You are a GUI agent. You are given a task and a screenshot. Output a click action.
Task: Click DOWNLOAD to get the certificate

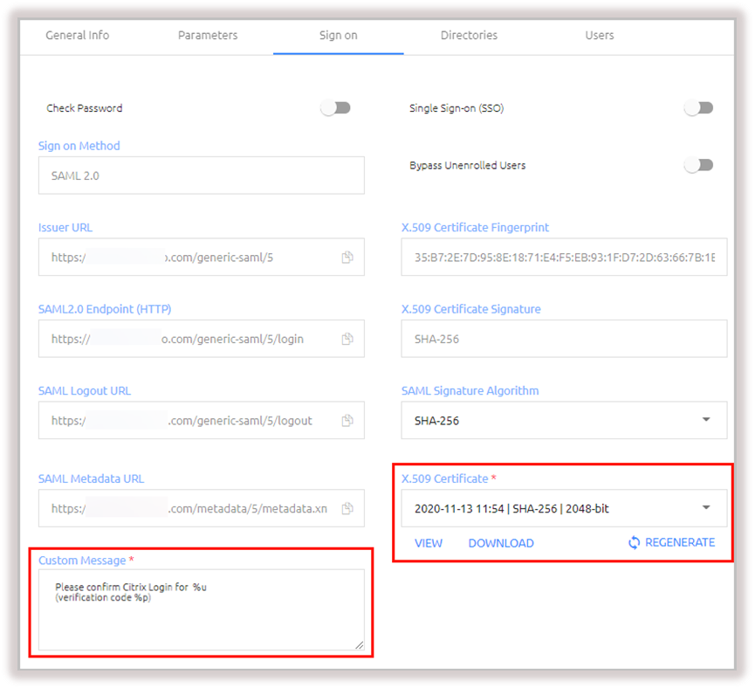(501, 543)
